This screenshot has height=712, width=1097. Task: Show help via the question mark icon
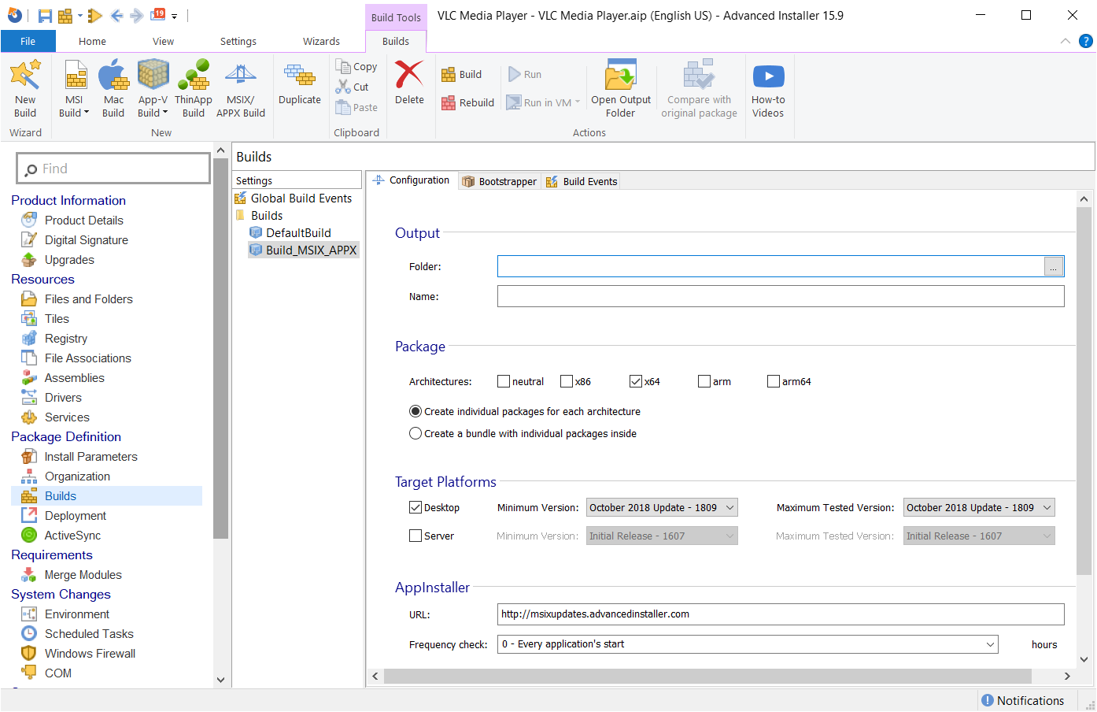1086,41
